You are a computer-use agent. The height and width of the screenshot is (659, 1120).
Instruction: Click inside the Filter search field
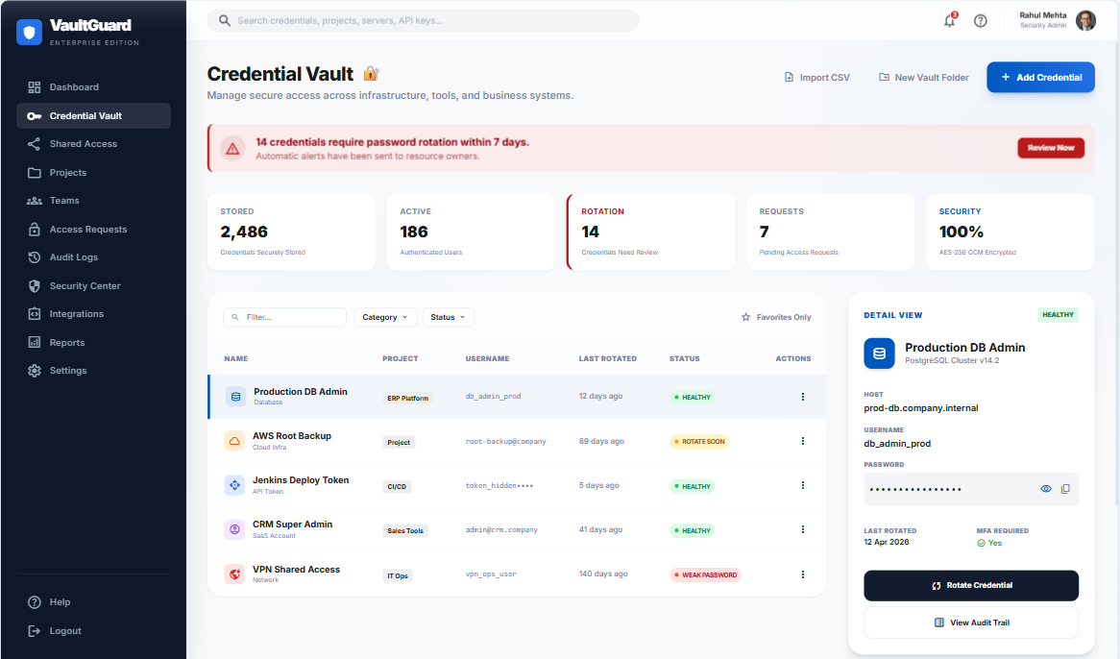[284, 317]
